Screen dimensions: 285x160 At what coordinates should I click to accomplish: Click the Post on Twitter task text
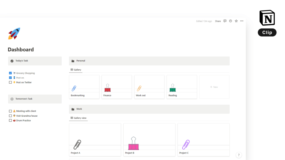tap(24, 82)
